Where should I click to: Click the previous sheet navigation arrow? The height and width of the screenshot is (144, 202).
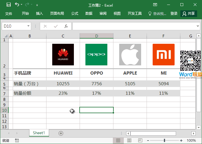pyautogui.click(x=9, y=133)
